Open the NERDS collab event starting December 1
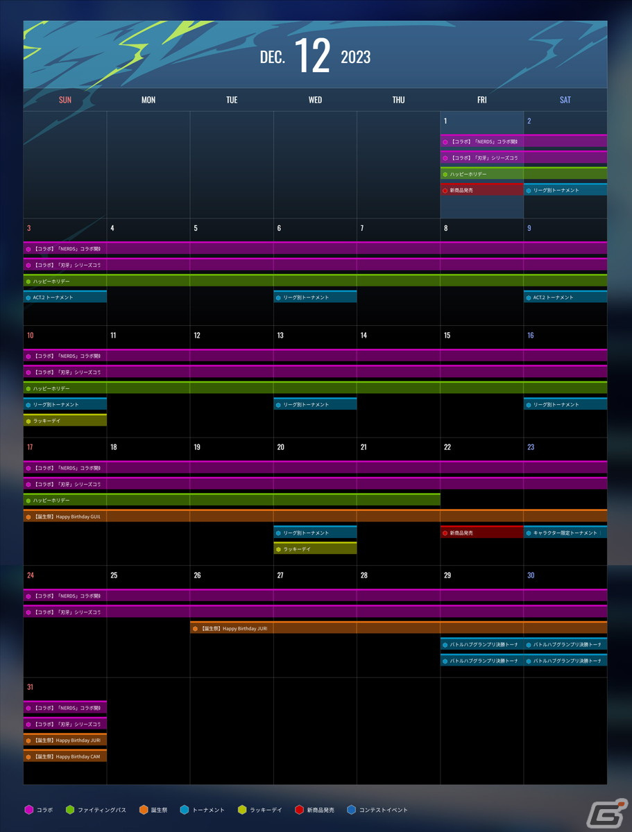Viewport: 632px width, 832px height. point(524,141)
